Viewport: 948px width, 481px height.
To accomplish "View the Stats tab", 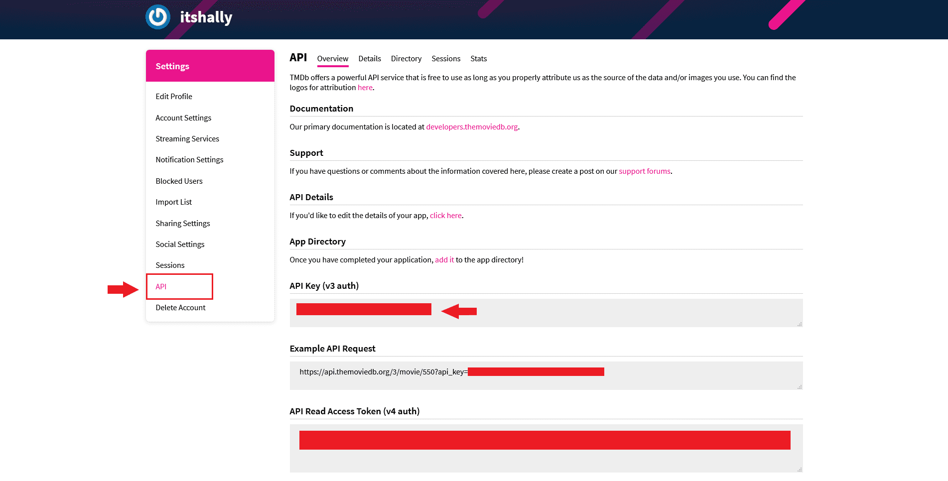I will click(x=478, y=59).
